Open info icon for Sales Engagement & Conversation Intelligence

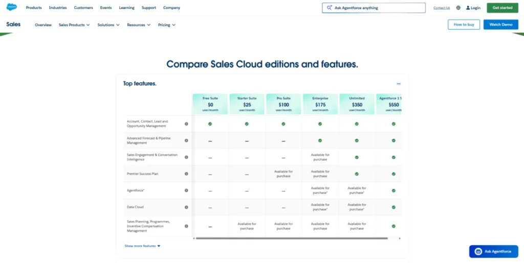pyautogui.click(x=186, y=157)
